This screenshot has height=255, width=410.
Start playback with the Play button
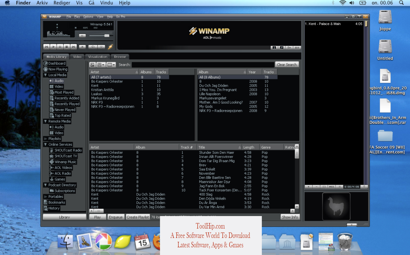coord(53,47)
